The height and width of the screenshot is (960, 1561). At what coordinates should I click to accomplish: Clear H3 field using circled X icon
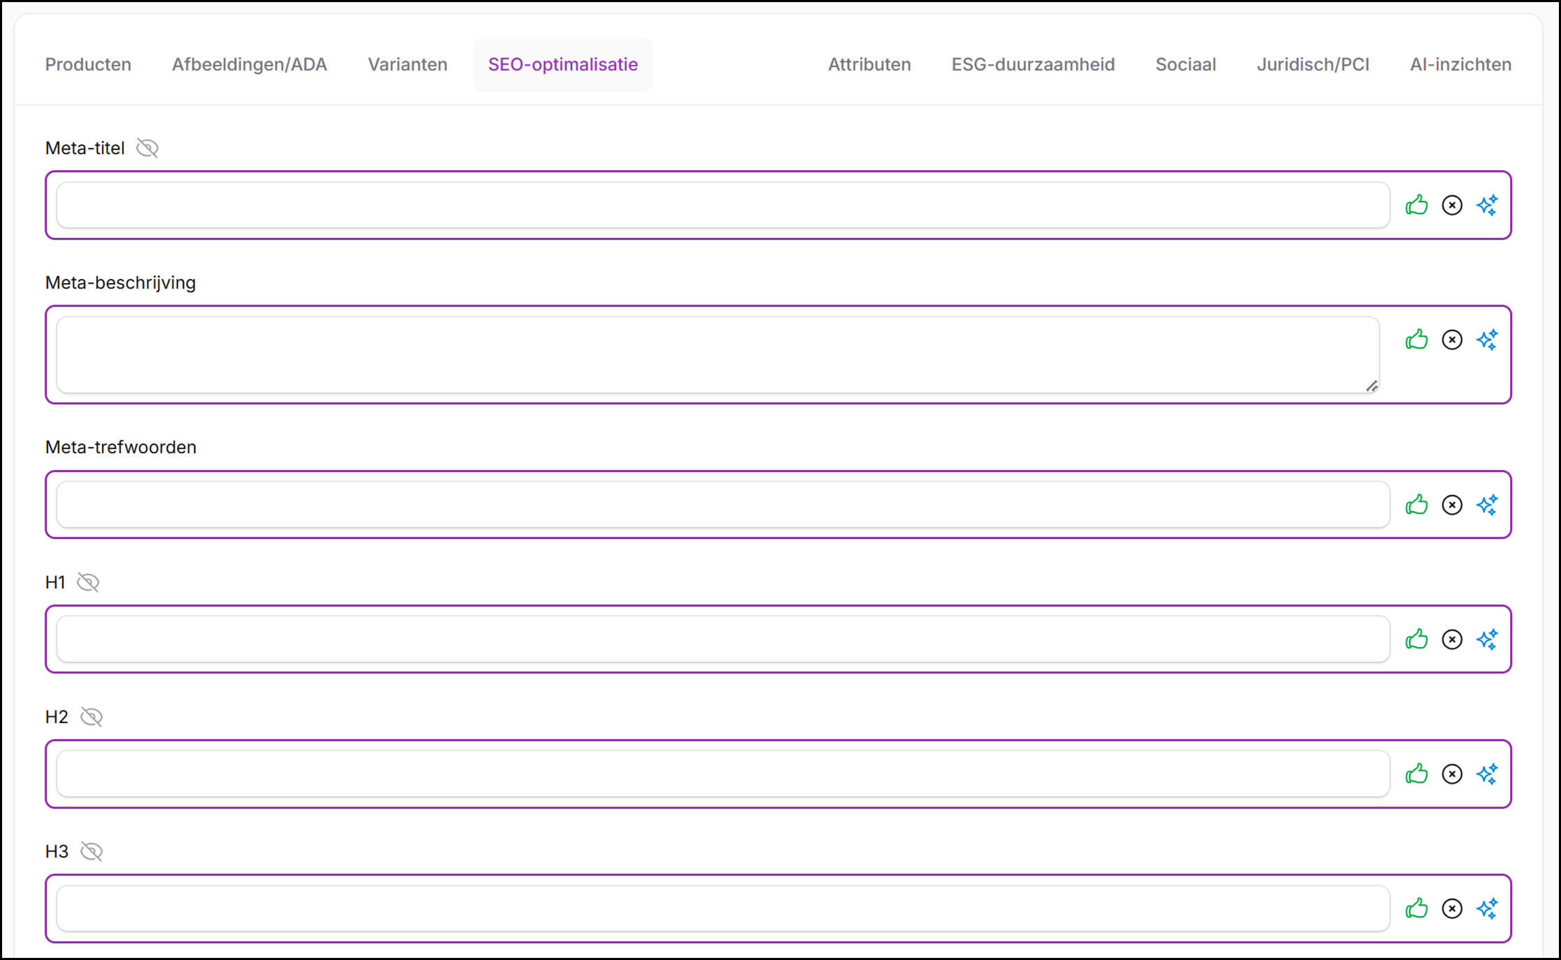(x=1452, y=908)
